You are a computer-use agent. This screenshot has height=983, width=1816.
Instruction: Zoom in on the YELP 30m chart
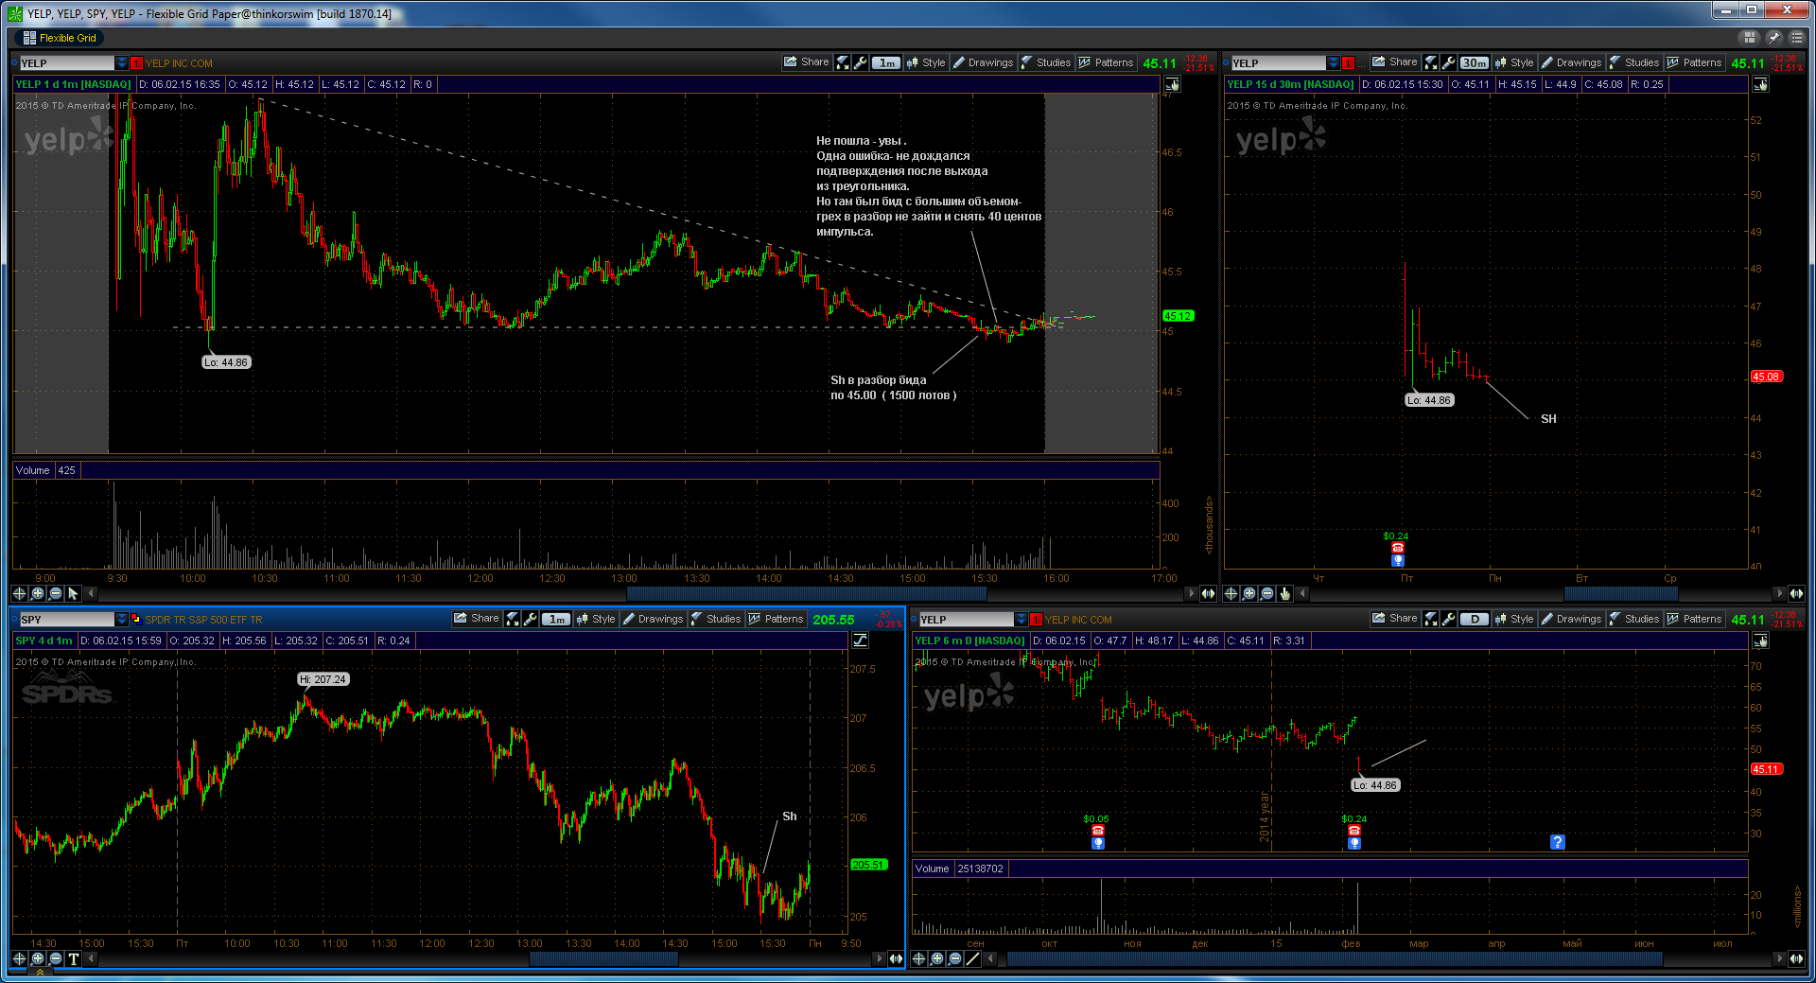pos(1248,593)
